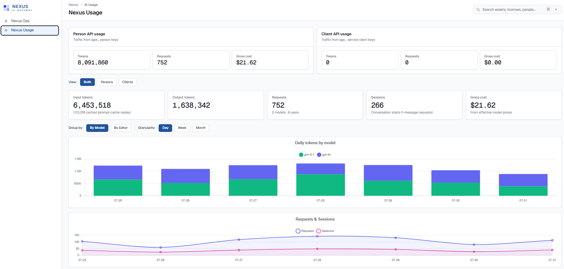The image size is (564, 269).
Task: Click the Sessions data point at 07-27
Action: click(239, 250)
